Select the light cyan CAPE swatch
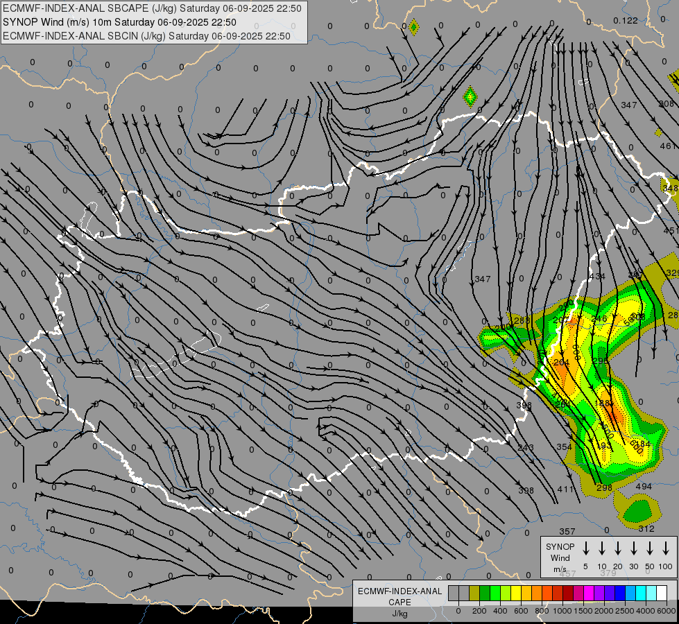This screenshot has height=624, width=679. [651, 593]
